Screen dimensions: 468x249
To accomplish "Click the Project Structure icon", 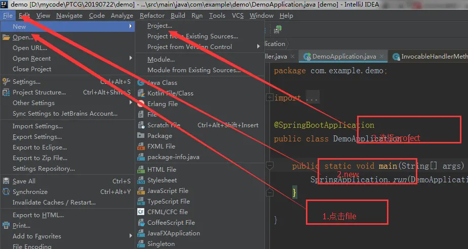I will [6, 92].
